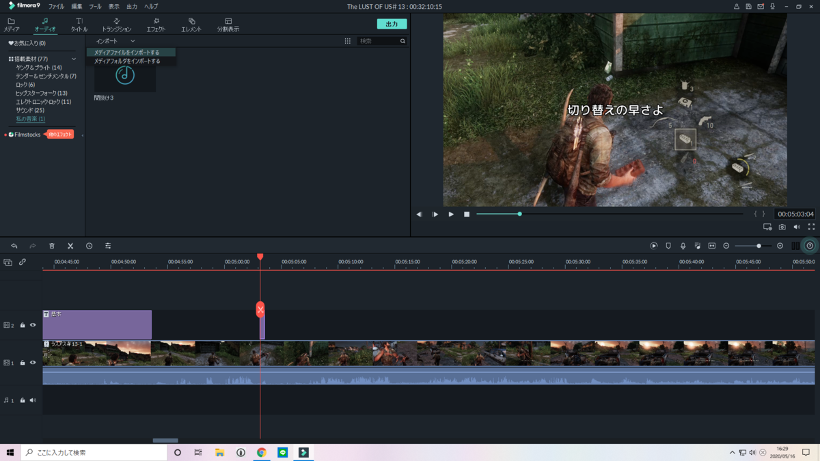
Task: Take a snapshot with camera icon
Action: (782, 227)
